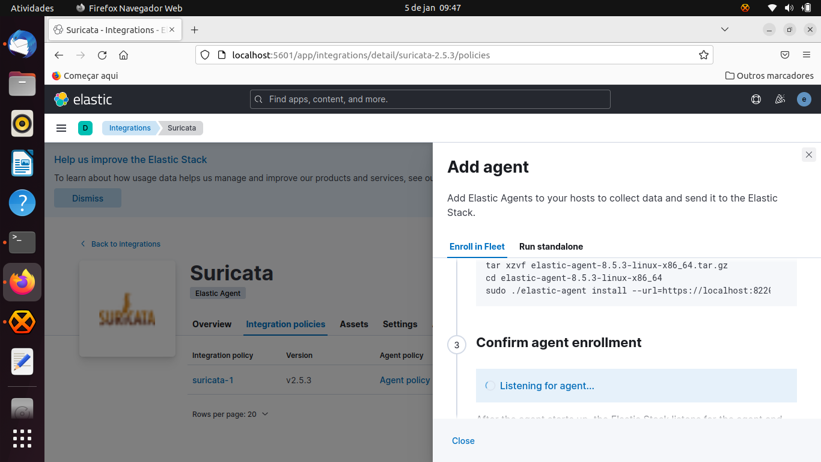Click the Suricata logo thumbnail

point(127,309)
